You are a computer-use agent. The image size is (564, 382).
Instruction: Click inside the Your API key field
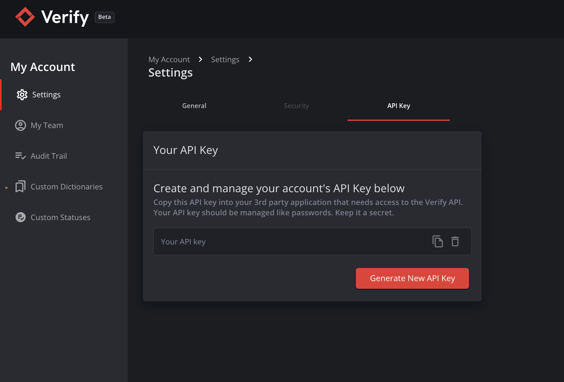288,242
